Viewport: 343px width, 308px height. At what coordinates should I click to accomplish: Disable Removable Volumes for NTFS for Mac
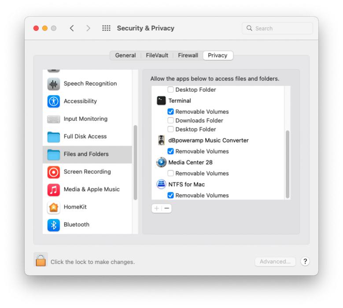tap(171, 195)
